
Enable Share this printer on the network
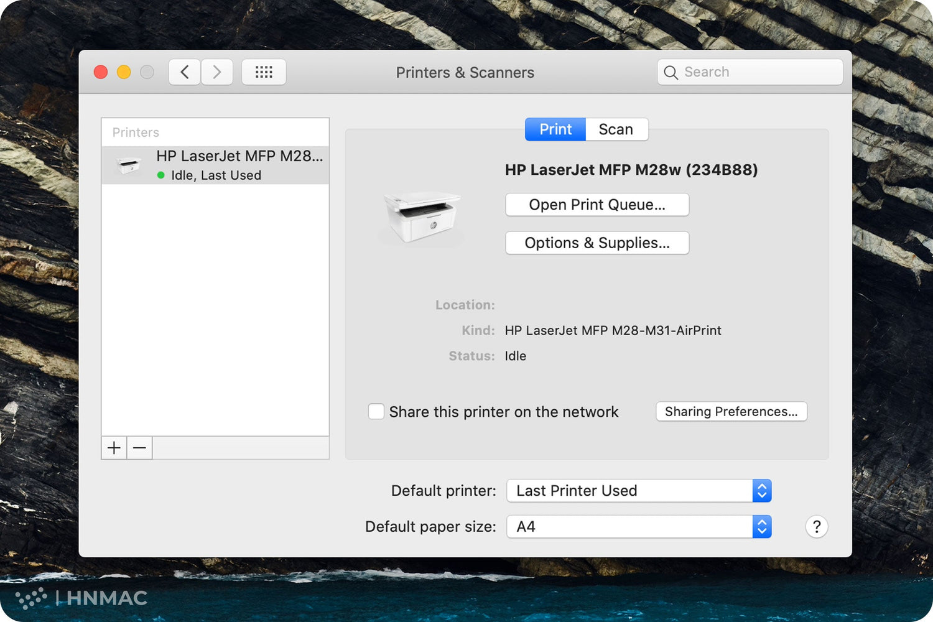click(376, 412)
